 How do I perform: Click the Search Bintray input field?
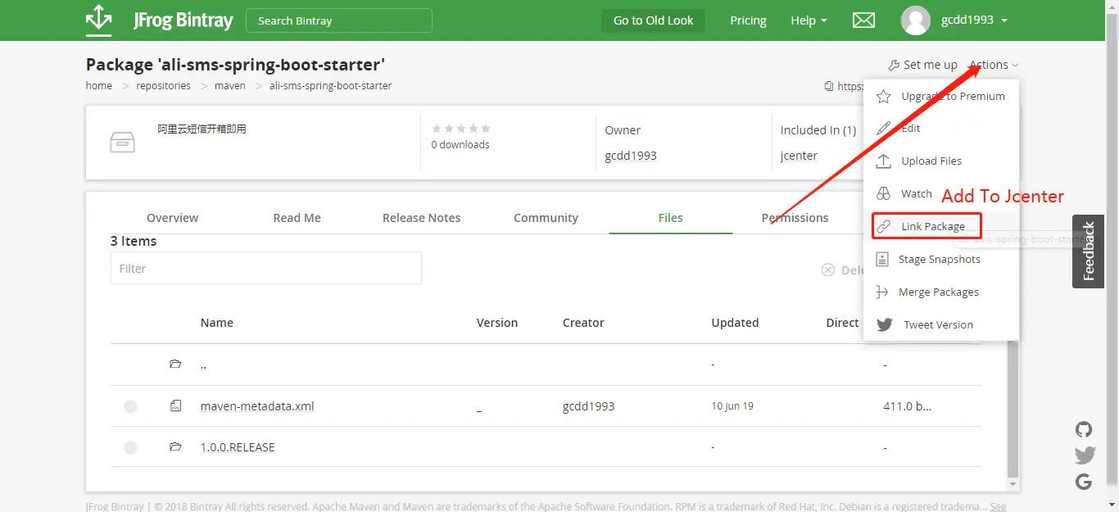[339, 20]
